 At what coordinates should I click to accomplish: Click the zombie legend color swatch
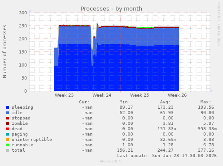click(x=8, y=123)
